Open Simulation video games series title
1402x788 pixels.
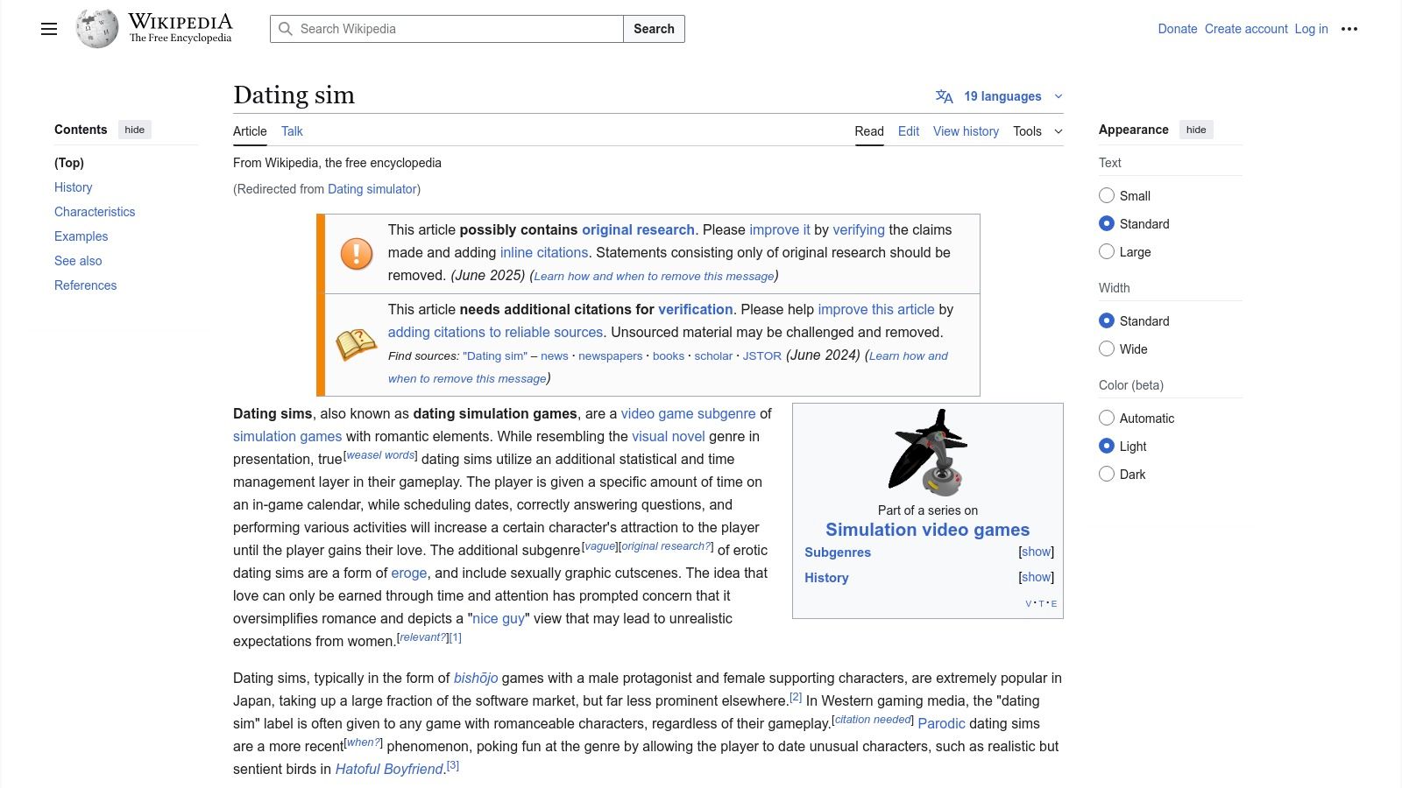927,530
